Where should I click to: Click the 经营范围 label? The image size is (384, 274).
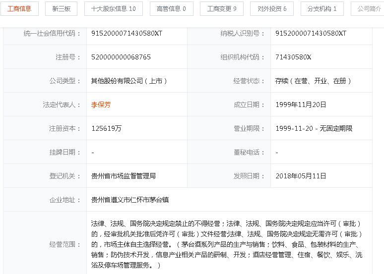pyautogui.click(x=65, y=244)
